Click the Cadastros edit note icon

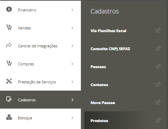(9, 99)
